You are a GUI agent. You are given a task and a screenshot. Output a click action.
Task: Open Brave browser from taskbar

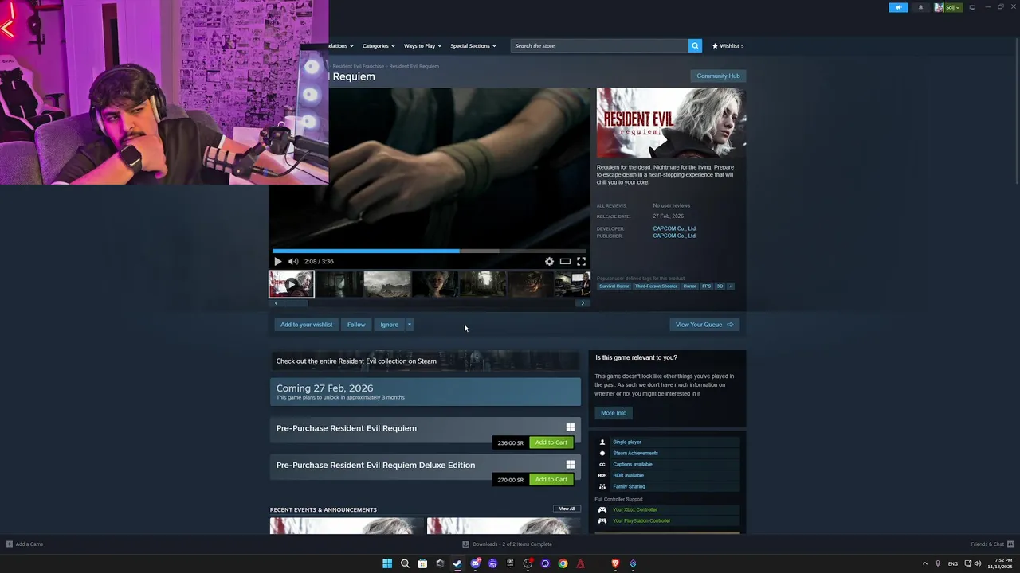pyautogui.click(x=615, y=563)
